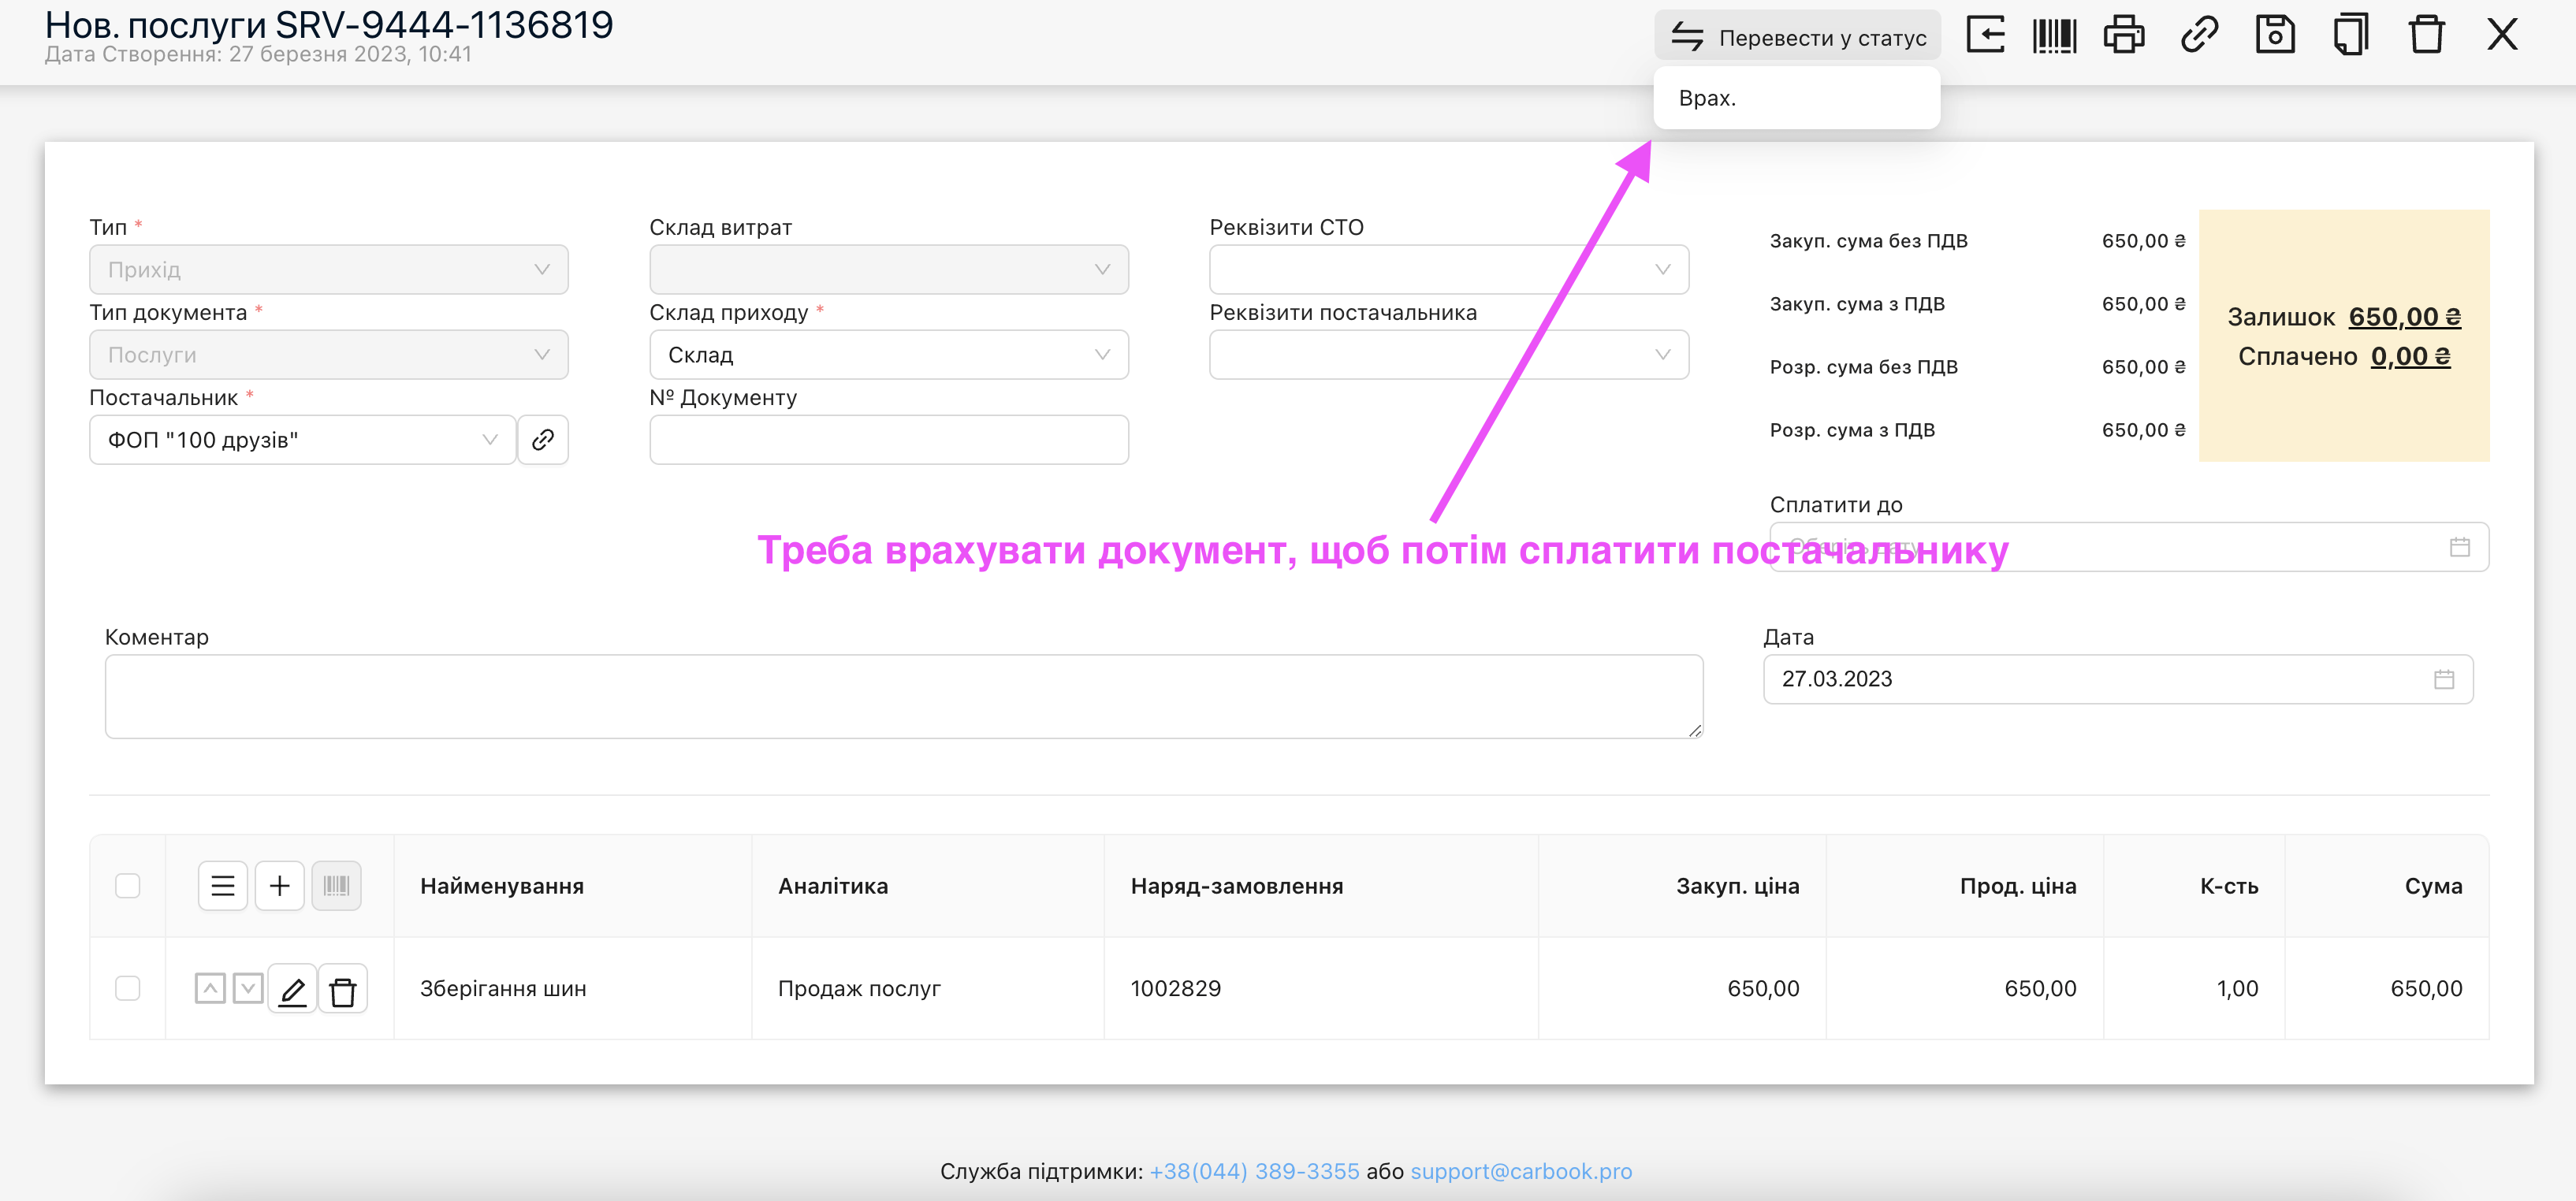Image resolution: width=2576 pixels, height=1201 pixels.
Task: Click support@carbook.pro email link
Action: coord(1521,1171)
